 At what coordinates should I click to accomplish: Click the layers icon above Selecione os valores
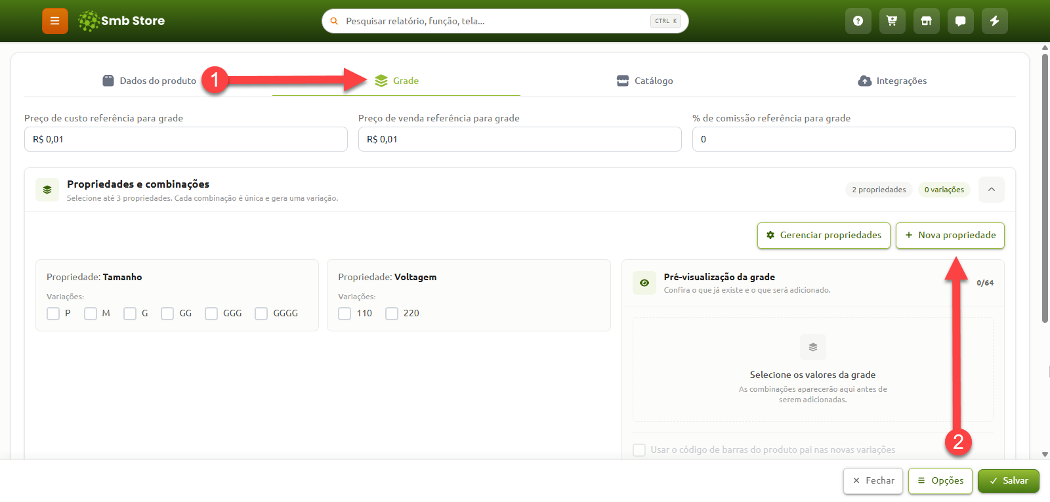coord(813,347)
